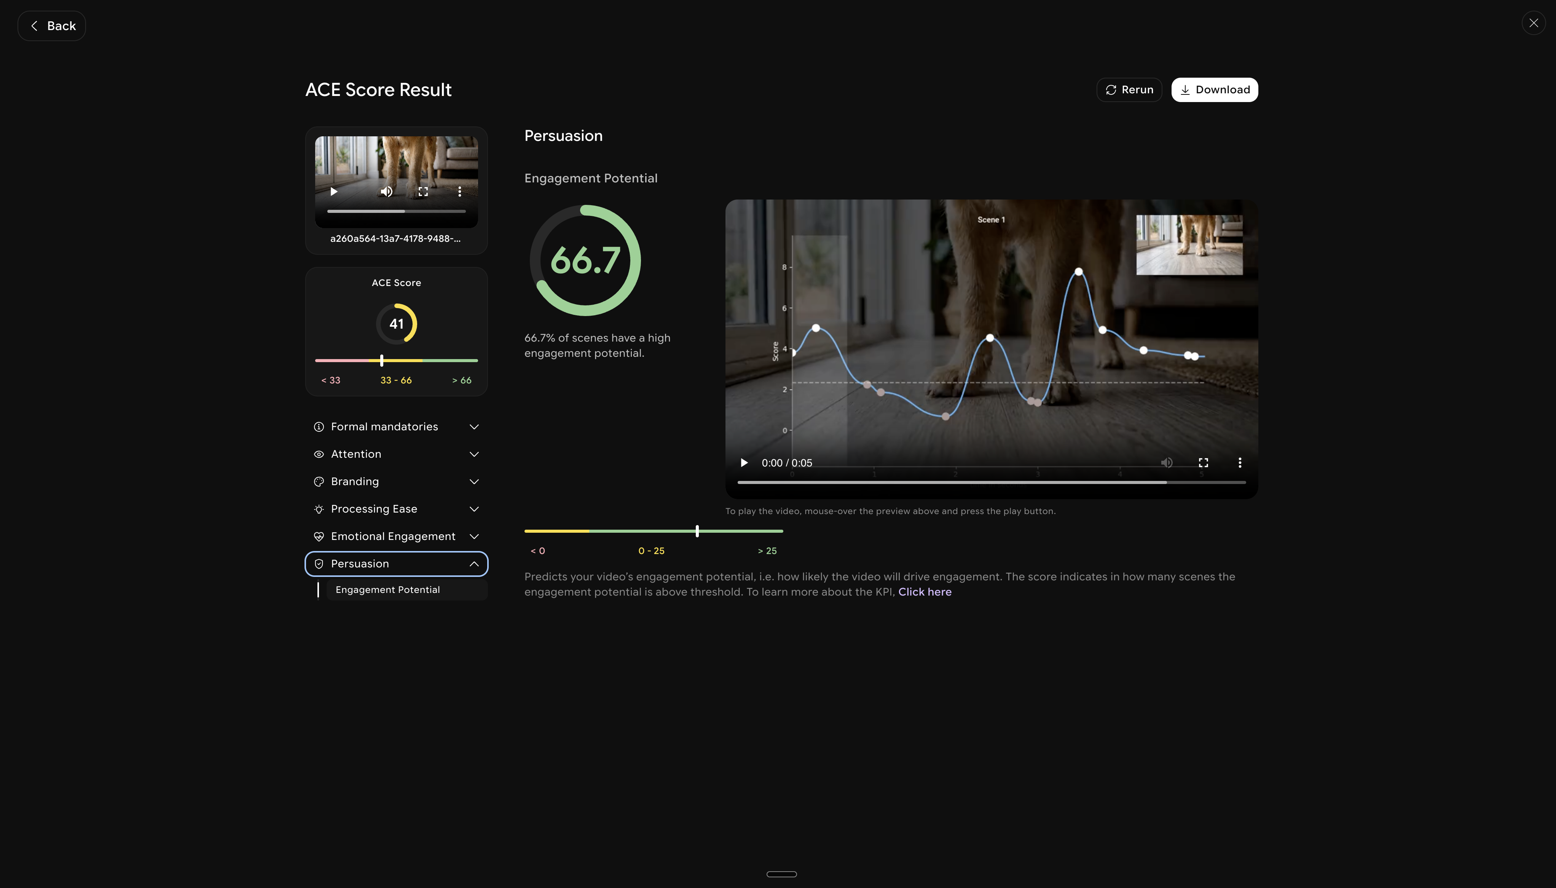This screenshot has width=1556, height=888.
Task: Play the small preview video thumbnail
Action: pos(333,192)
